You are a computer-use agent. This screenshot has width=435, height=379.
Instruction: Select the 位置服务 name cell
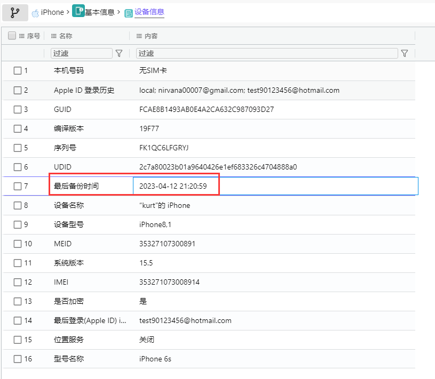coord(69,340)
